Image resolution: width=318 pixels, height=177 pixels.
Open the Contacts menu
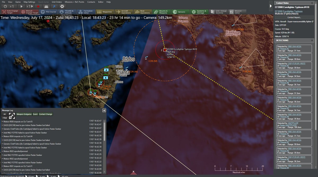click(91, 2)
